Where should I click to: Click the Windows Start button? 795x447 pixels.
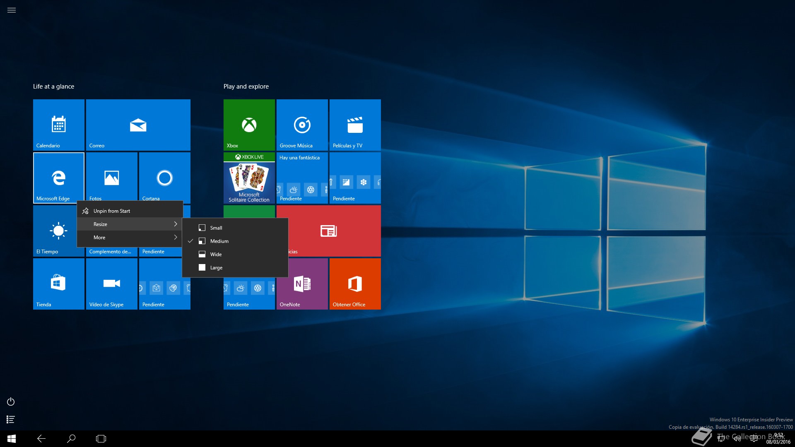tap(12, 439)
